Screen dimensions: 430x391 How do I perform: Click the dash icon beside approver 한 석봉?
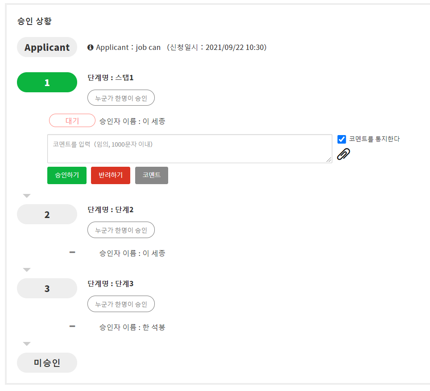(72, 326)
